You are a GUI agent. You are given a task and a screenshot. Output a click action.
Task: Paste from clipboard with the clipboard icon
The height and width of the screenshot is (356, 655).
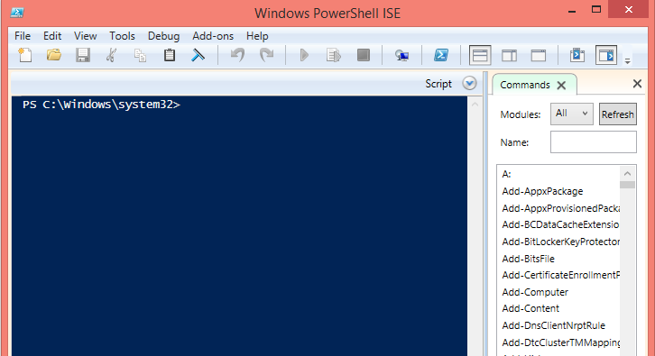[x=170, y=55]
